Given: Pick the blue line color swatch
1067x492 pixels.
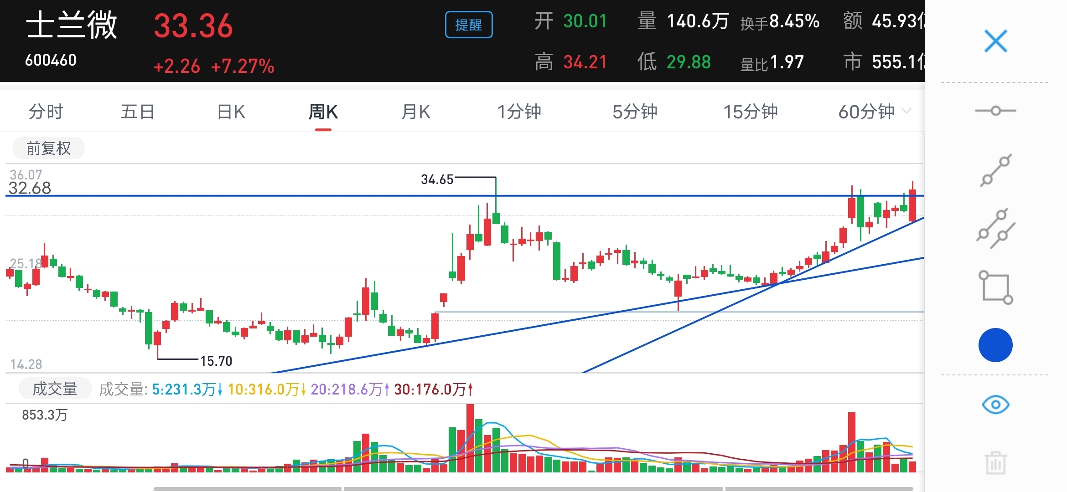Looking at the screenshot, I should point(995,345).
